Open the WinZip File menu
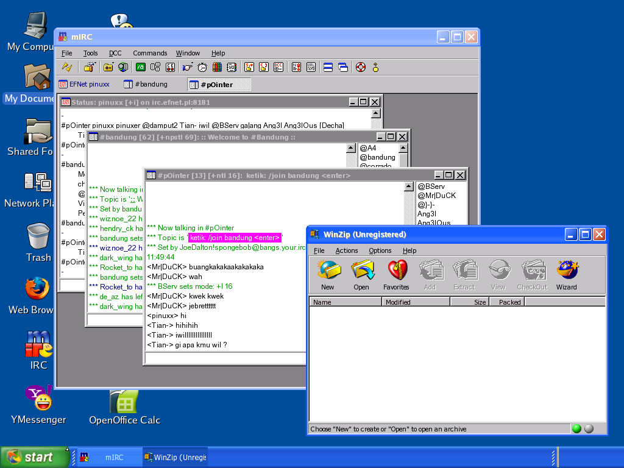The width and height of the screenshot is (624, 468). [x=319, y=250]
